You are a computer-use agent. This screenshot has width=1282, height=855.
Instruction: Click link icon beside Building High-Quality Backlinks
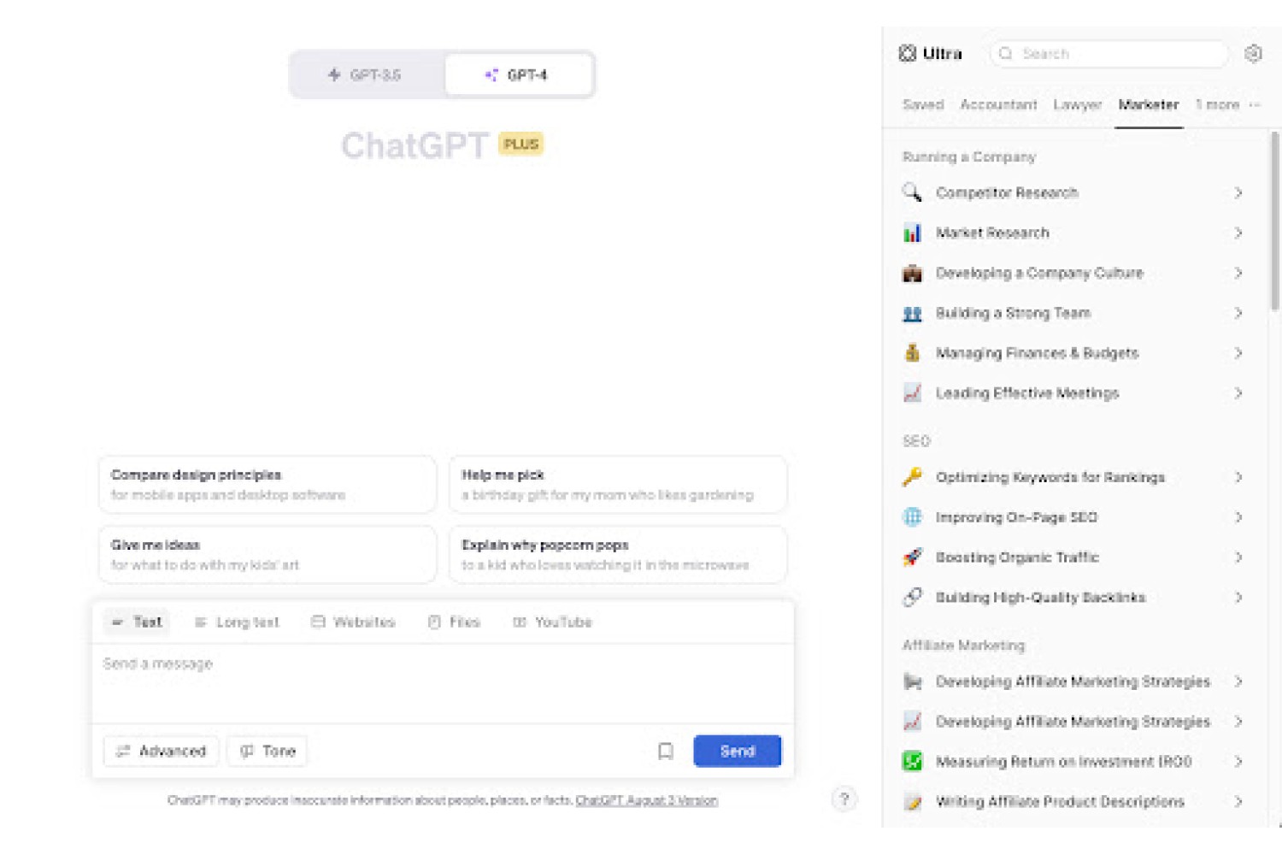click(x=913, y=598)
